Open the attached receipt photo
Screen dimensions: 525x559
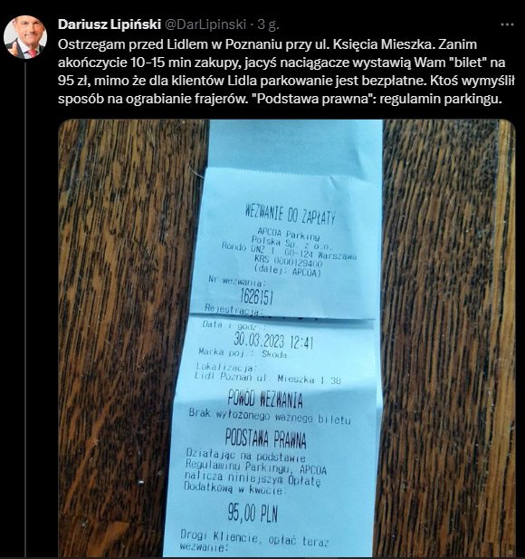click(287, 338)
